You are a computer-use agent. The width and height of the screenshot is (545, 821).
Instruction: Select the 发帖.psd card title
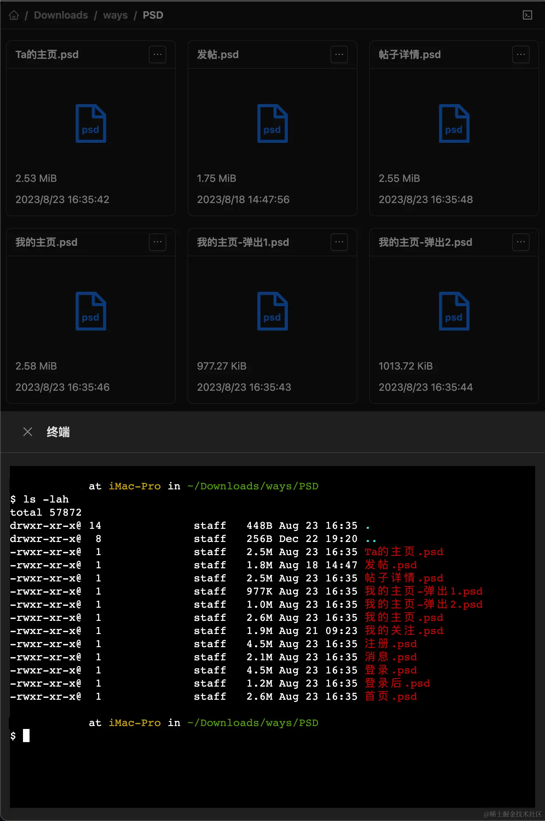coord(218,54)
